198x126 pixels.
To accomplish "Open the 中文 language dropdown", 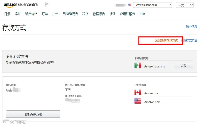I will click(x=185, y=5).
